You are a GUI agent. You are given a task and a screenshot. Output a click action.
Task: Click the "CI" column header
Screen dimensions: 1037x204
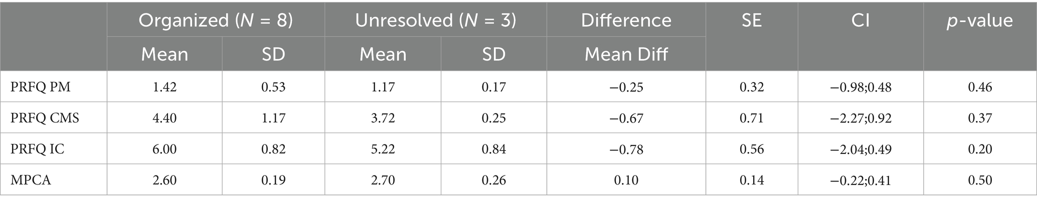click(860, 20)
